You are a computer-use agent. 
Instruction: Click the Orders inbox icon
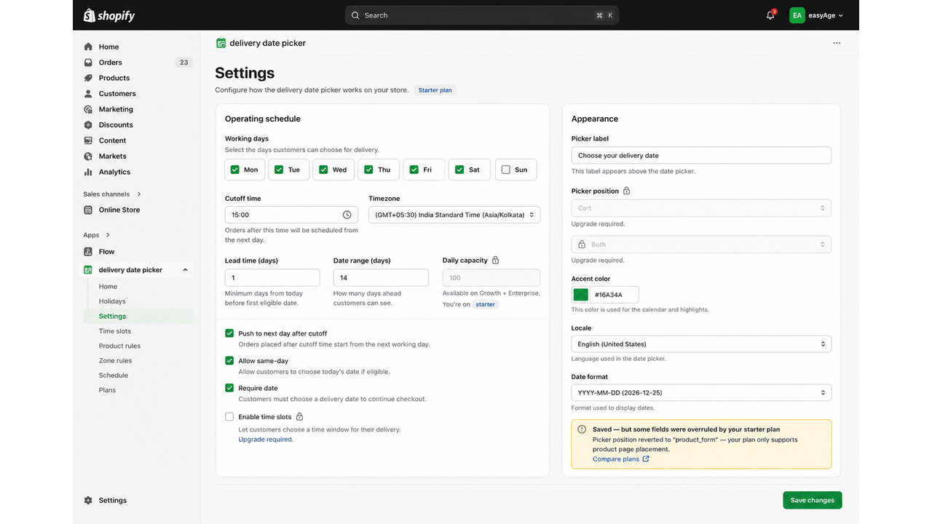coord(88,63)
